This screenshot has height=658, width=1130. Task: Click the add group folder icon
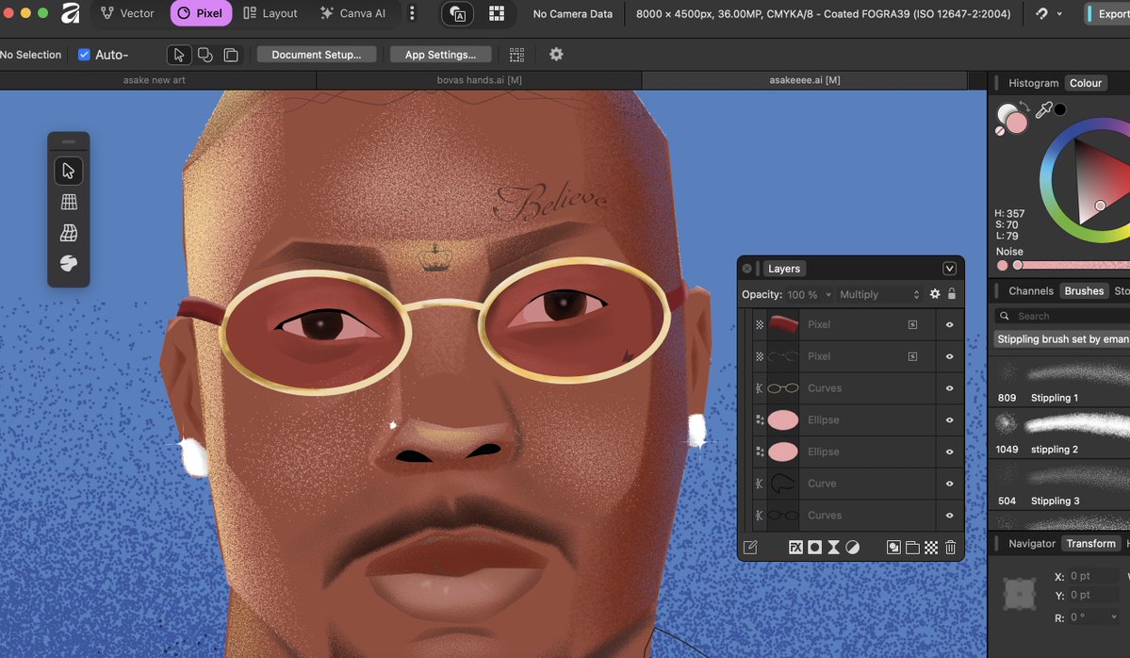912,548
